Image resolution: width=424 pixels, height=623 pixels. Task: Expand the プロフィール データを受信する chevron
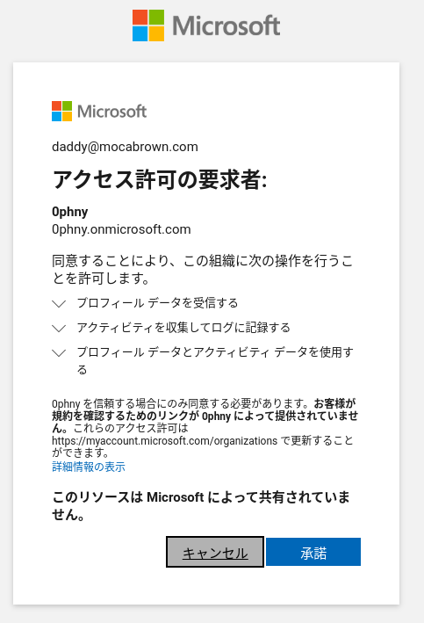[59, 303]
